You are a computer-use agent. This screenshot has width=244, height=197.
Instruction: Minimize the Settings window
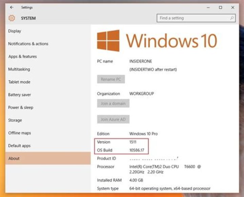point(208,7)
